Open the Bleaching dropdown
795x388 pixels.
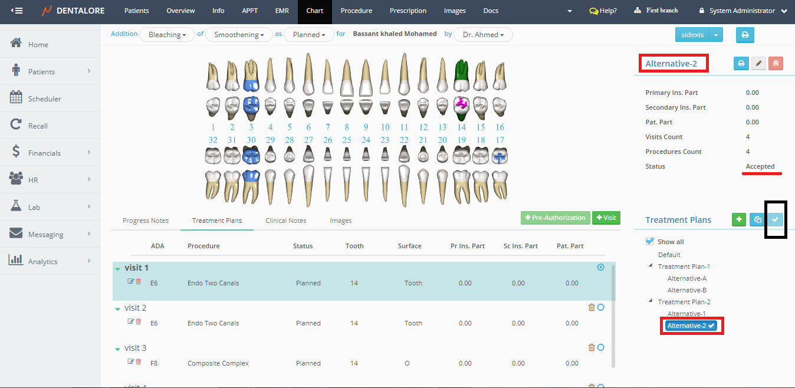click(167, 35)
